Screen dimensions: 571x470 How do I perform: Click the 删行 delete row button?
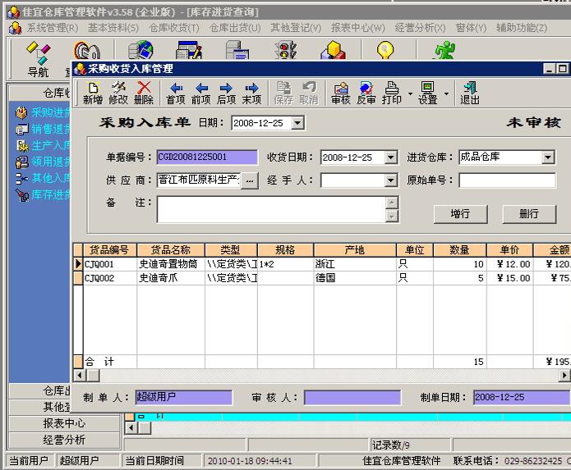(529, 214)
